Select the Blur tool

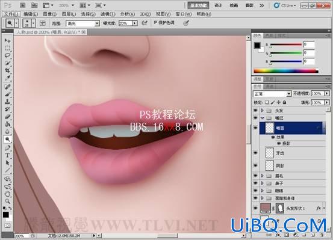click(x=7, y=132)
